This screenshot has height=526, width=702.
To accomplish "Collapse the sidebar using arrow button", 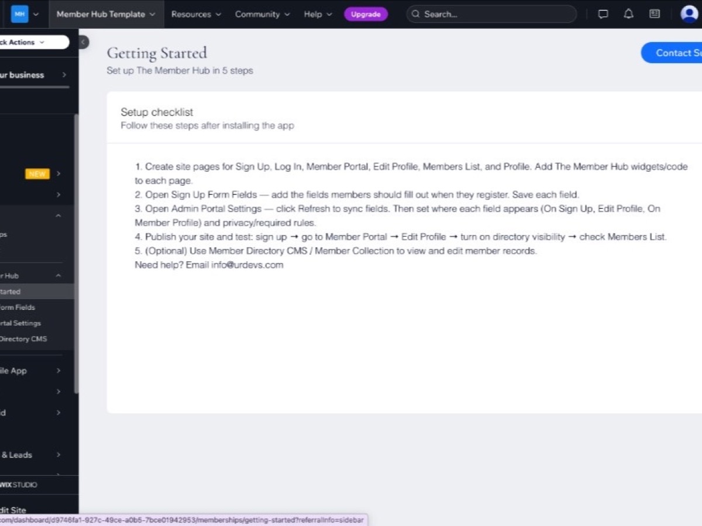I will coord(83,42).
